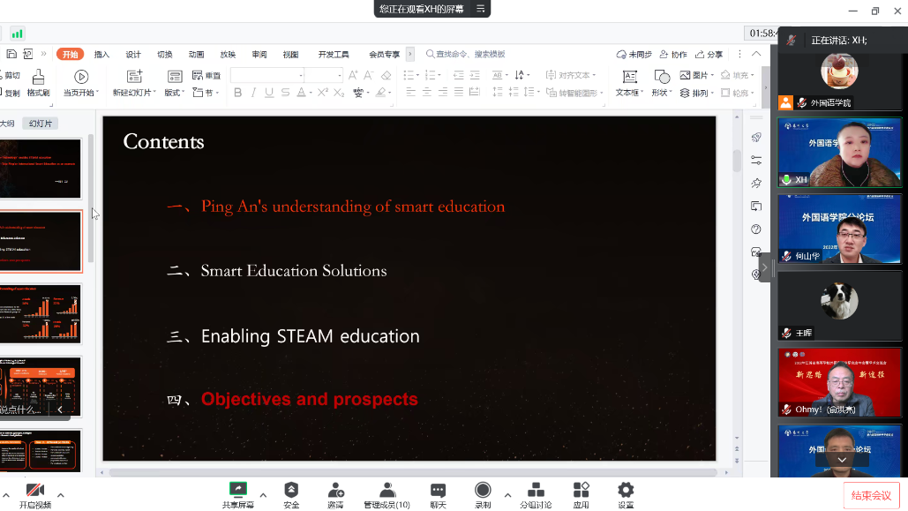Start meeting Recording (录制)
This screenshot has height=511, width=908.
[483, 494]
